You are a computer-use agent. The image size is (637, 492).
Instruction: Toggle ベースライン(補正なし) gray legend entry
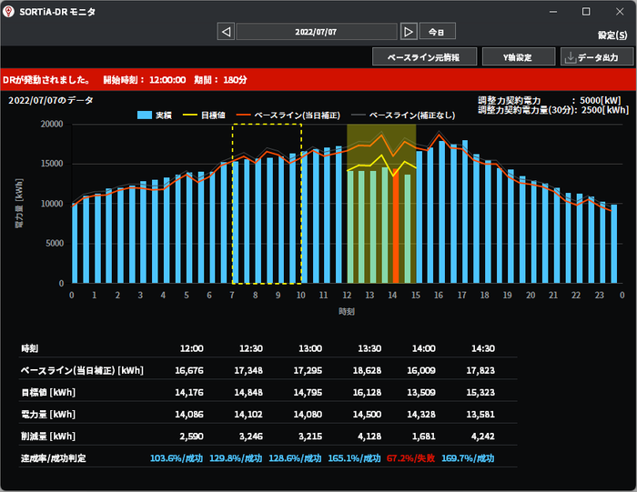click(x=403, y=115)
